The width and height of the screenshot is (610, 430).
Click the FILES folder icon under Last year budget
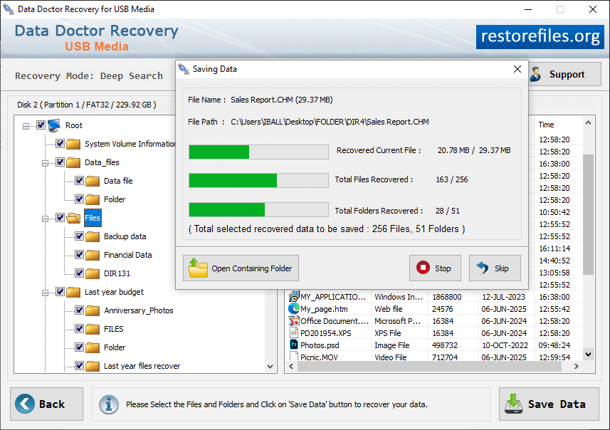click(93, 329)
